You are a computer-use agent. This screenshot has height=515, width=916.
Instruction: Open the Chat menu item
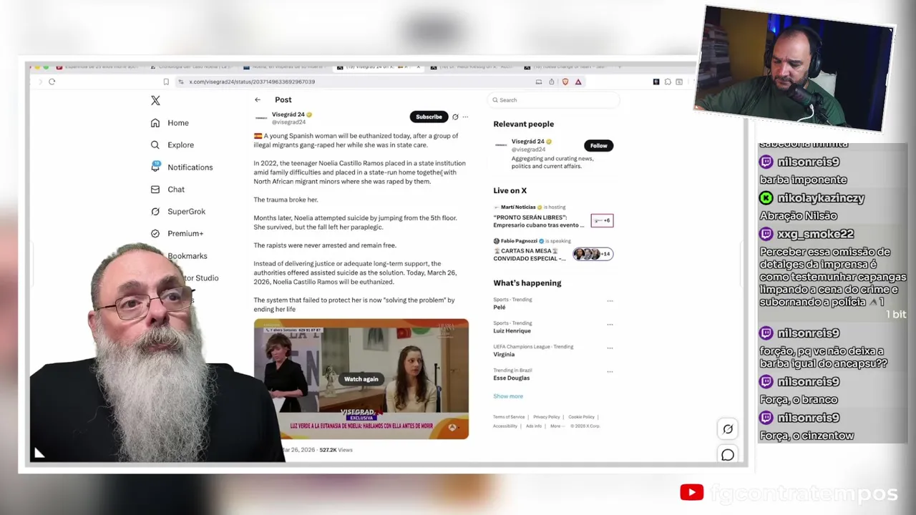tap(168, 190)
